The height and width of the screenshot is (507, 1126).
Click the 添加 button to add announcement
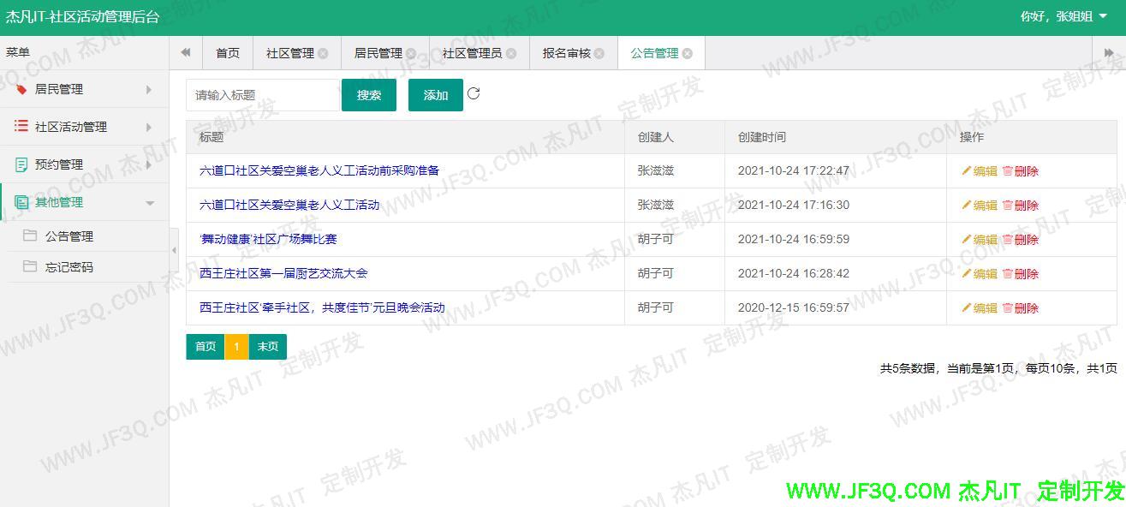click(x=434, y=95)
